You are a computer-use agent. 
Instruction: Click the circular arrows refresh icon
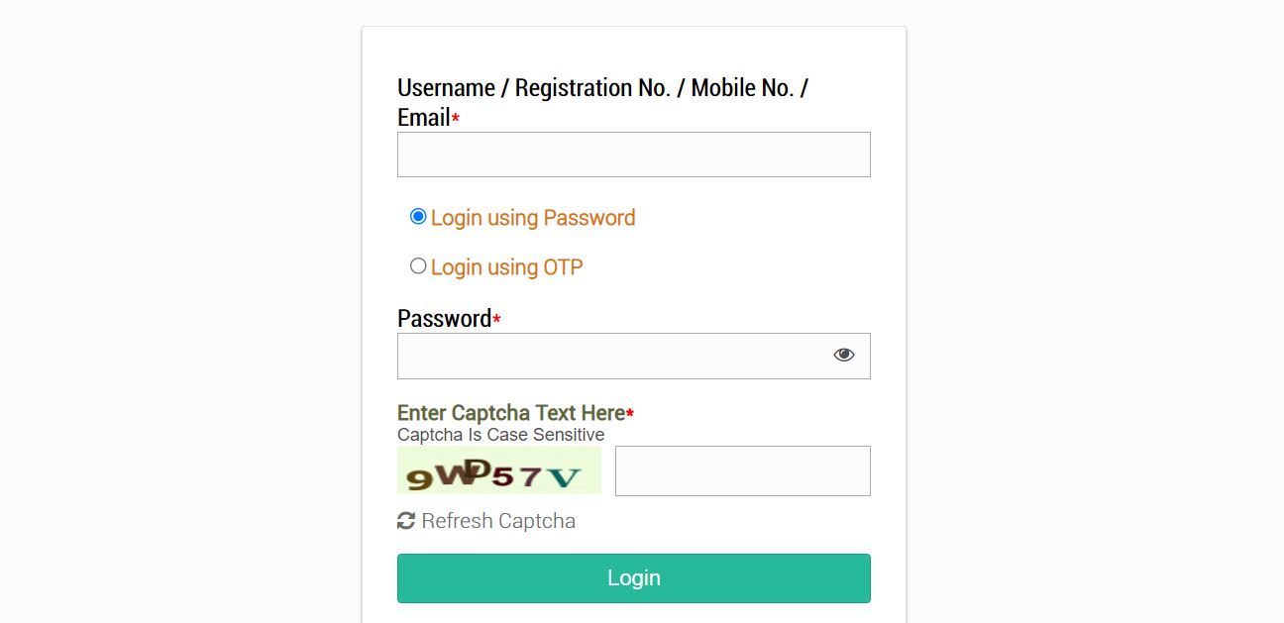click(x=406, y=520)
